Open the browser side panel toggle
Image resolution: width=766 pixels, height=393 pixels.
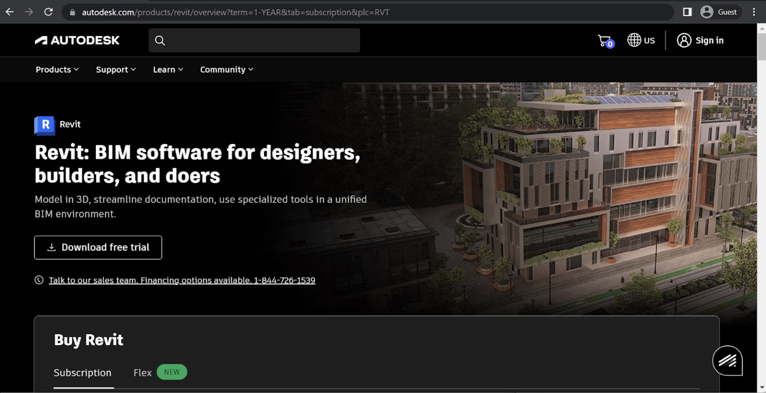tap(688, 11)
